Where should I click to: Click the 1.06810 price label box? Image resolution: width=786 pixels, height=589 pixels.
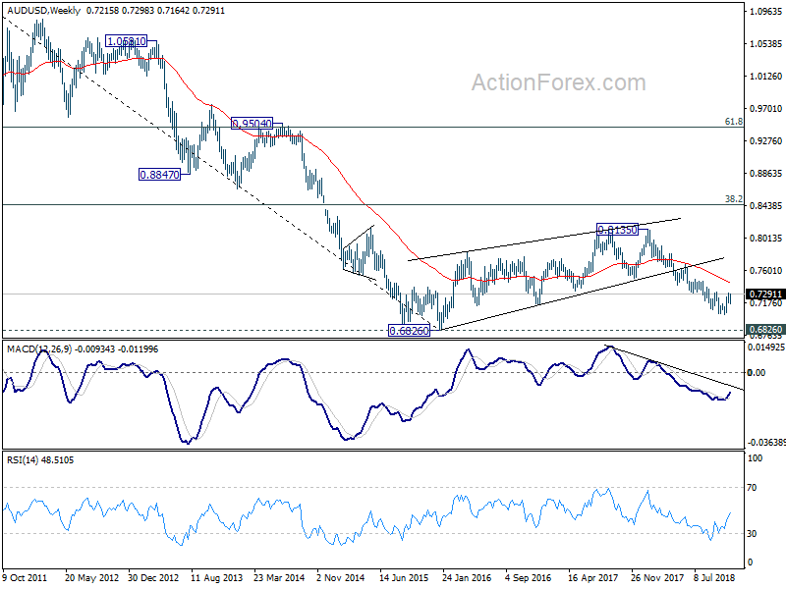pyautogui.click(x=127, y=41)
